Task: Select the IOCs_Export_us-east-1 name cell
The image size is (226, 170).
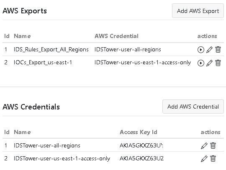Action: click(43, 63)
